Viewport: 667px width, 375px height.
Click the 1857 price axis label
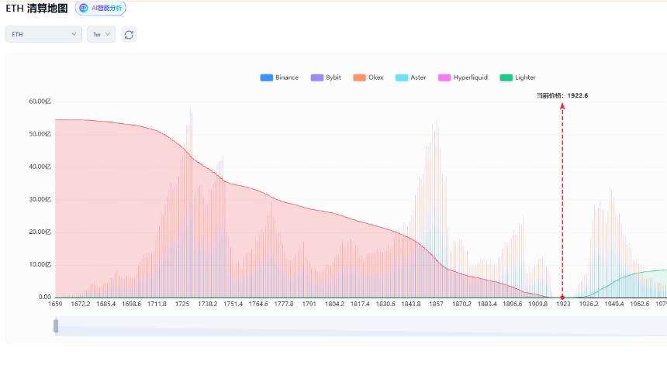pos(436,304)
